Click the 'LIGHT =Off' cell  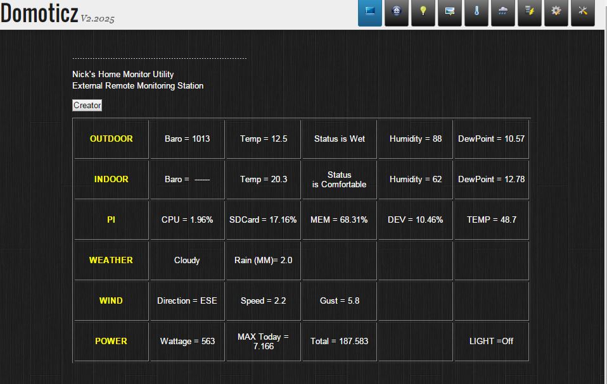[492, 342]
